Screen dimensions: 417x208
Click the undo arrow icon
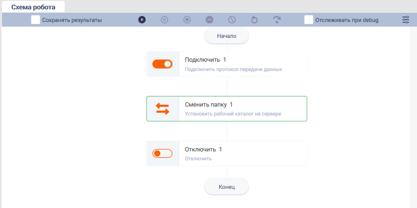[x=254, y=20]
